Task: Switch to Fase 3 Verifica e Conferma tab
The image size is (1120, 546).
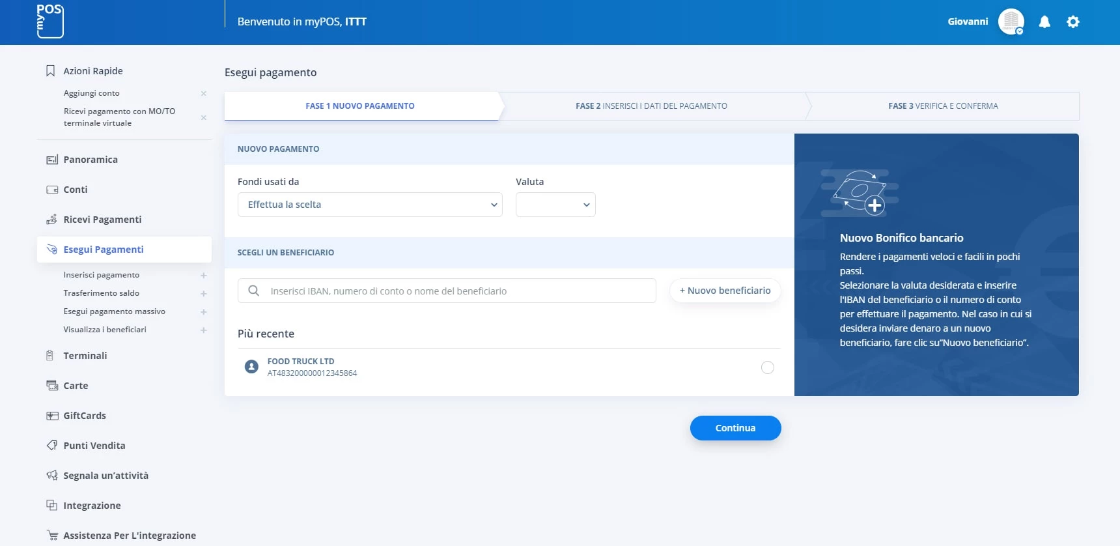Action: point(942,106)
